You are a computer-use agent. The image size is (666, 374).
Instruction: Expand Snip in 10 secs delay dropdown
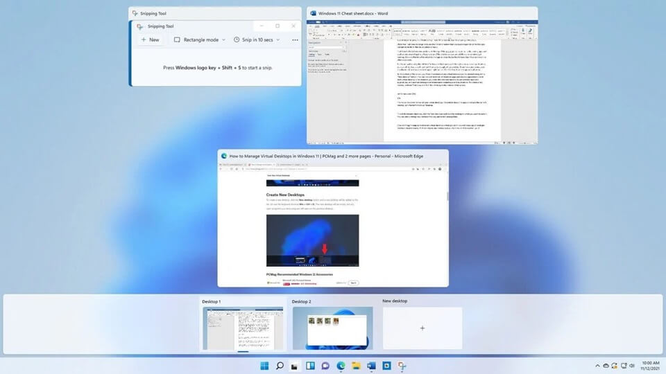click(257, 39)
